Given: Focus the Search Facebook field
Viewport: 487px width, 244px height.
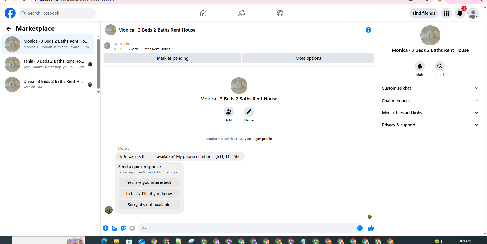Looking at the screenshot, I should click(x=57, y=13).
